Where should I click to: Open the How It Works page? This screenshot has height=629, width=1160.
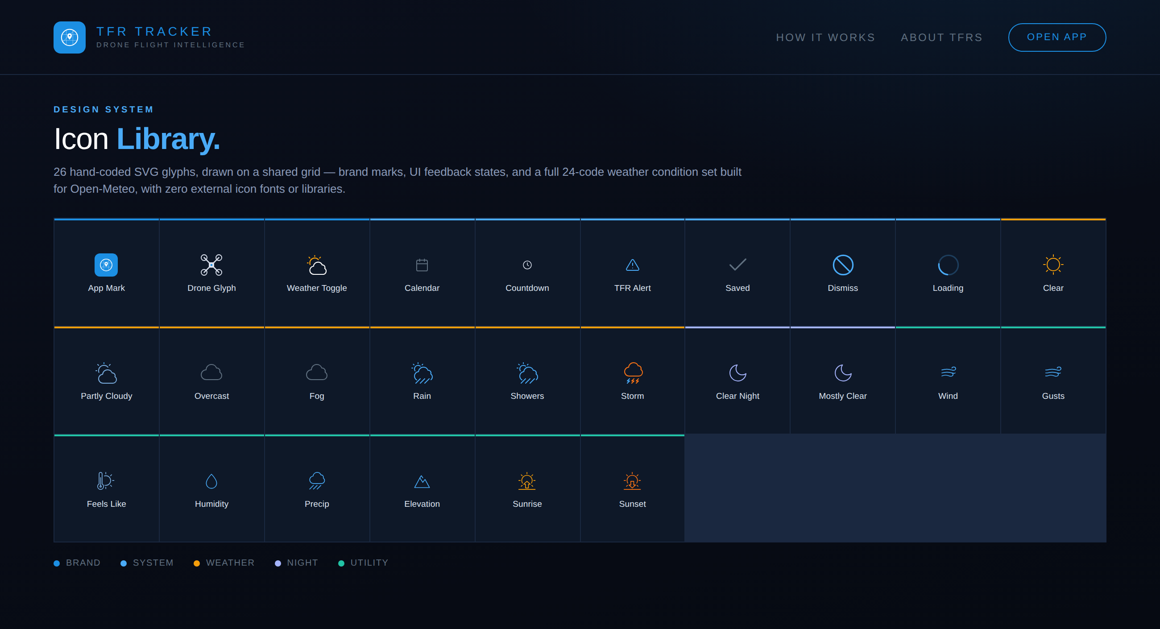point(826,37)
